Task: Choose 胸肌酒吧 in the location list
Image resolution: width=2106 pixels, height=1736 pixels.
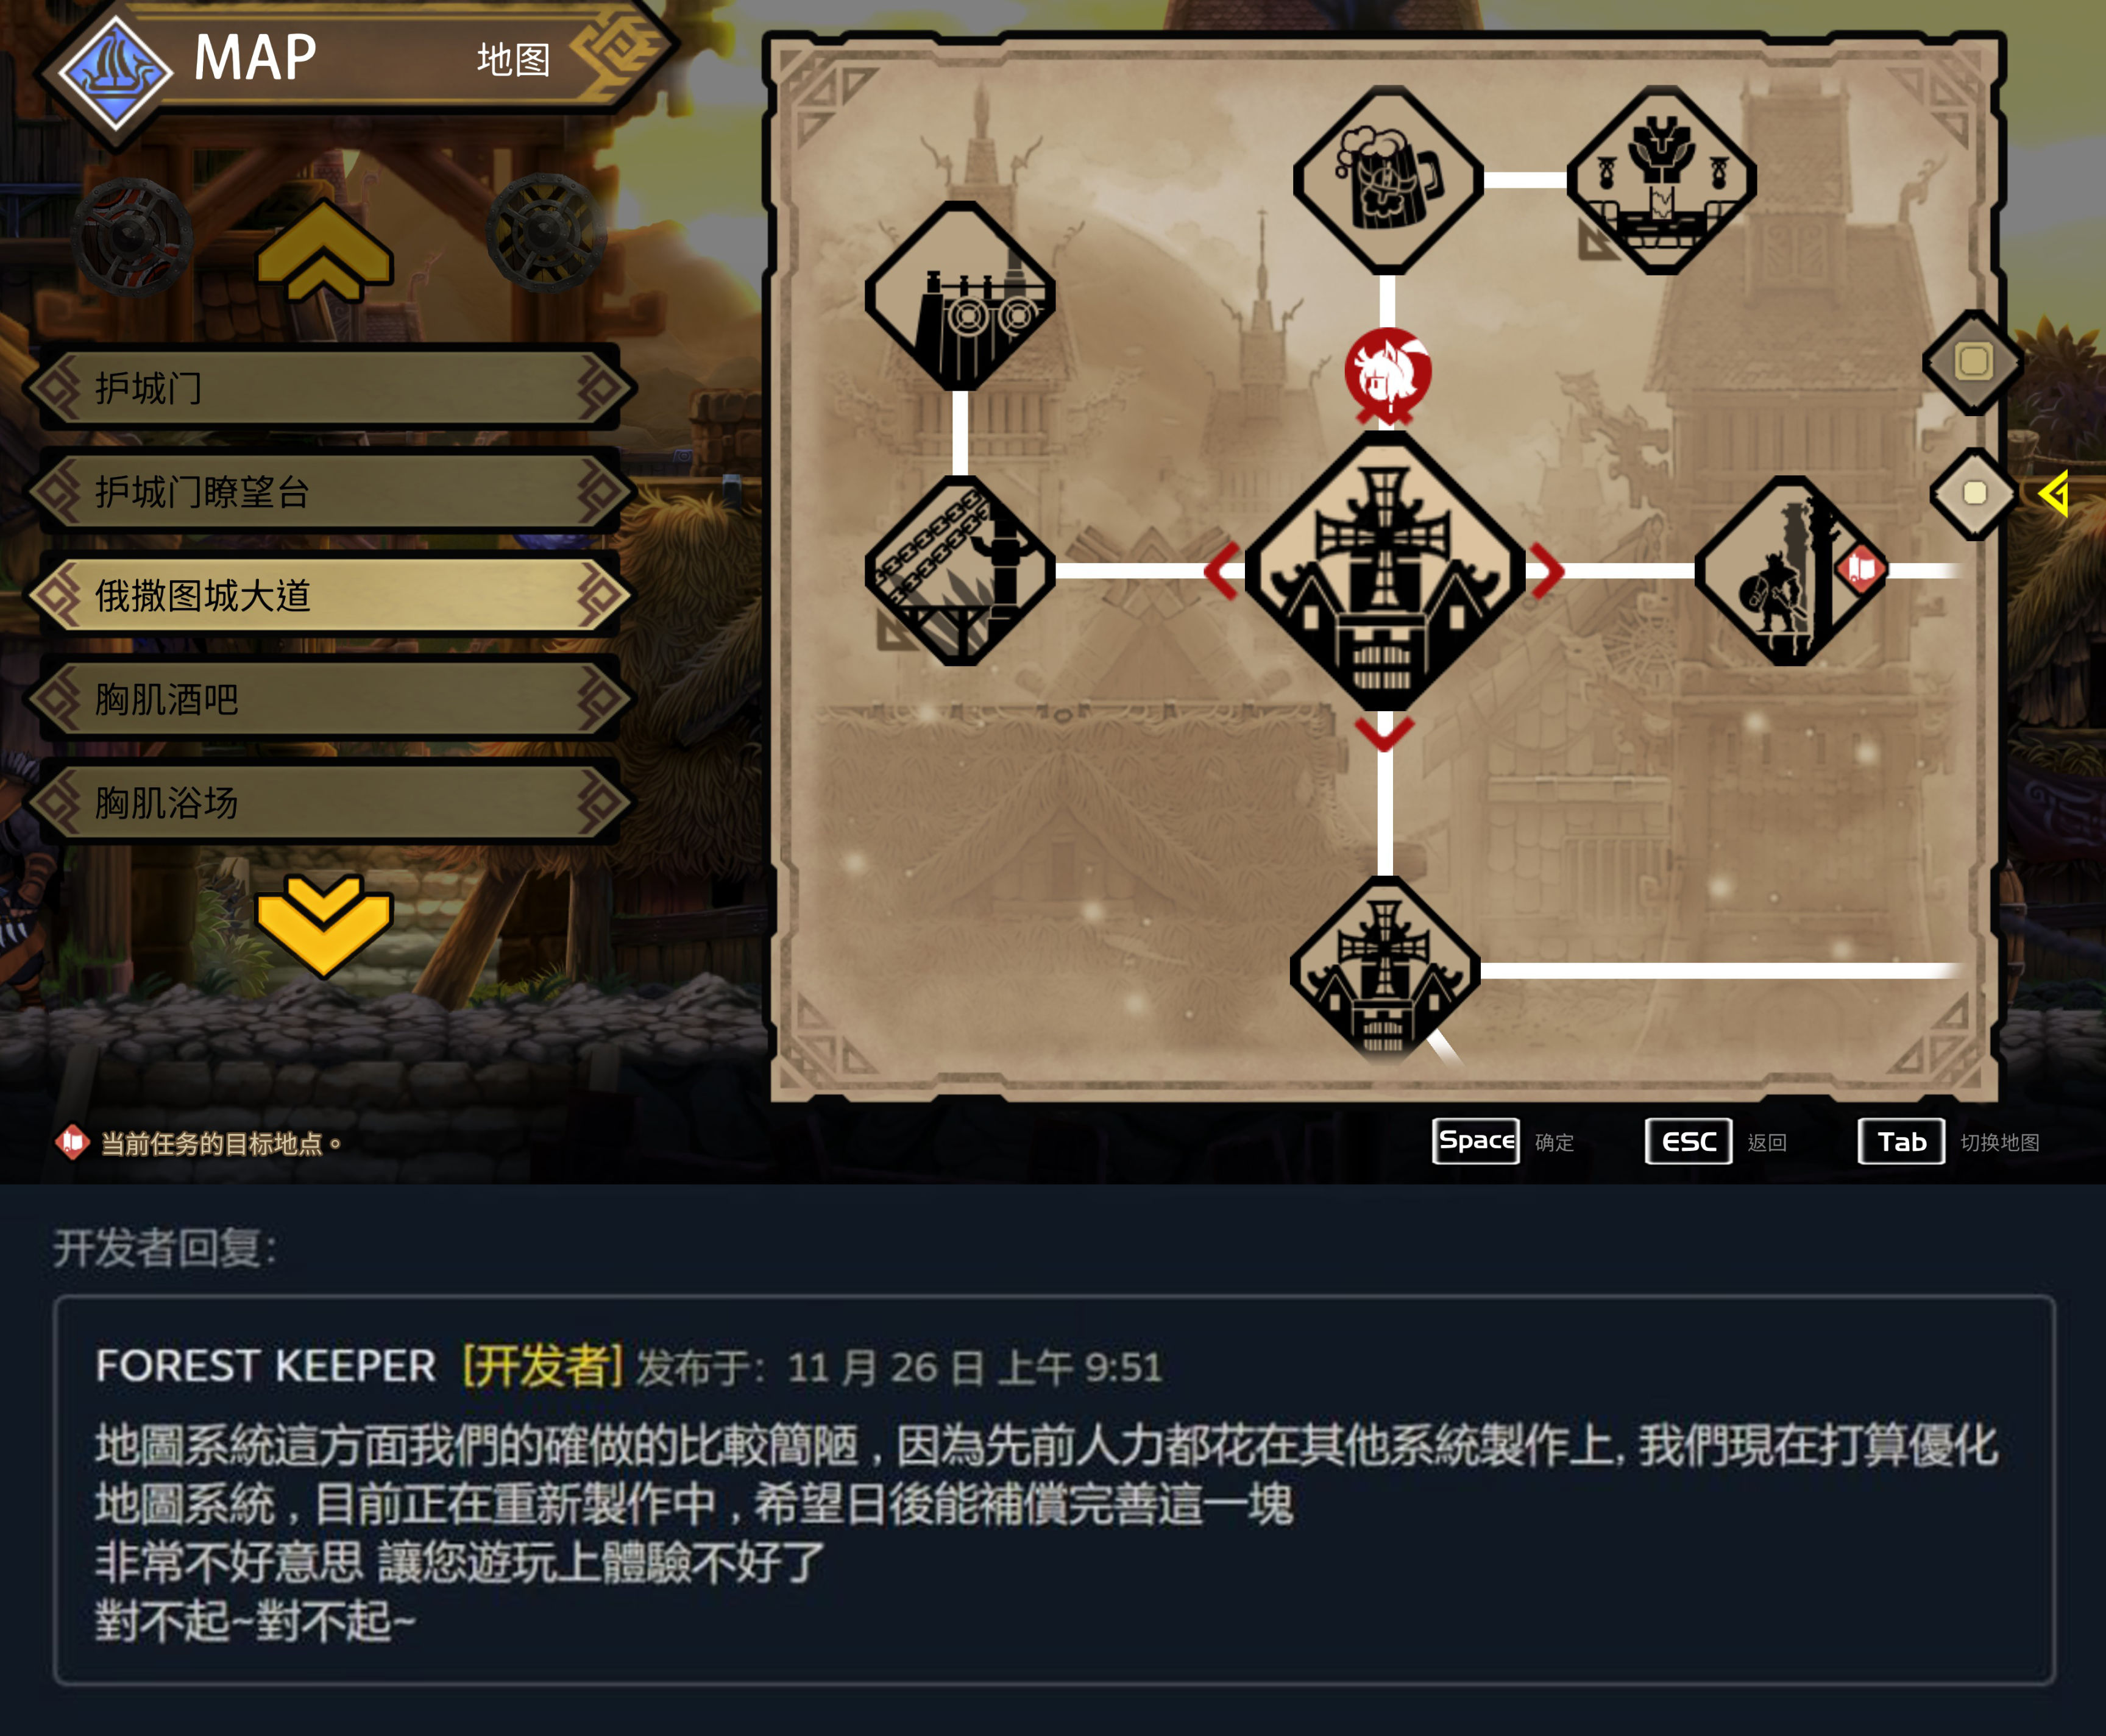Action: coord(330,699)
